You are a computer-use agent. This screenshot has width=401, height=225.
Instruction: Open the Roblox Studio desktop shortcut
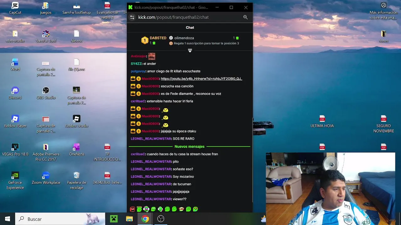76,122
